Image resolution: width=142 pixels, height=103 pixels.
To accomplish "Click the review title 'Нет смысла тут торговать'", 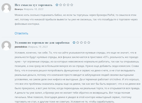I will [x=34, y=5].
